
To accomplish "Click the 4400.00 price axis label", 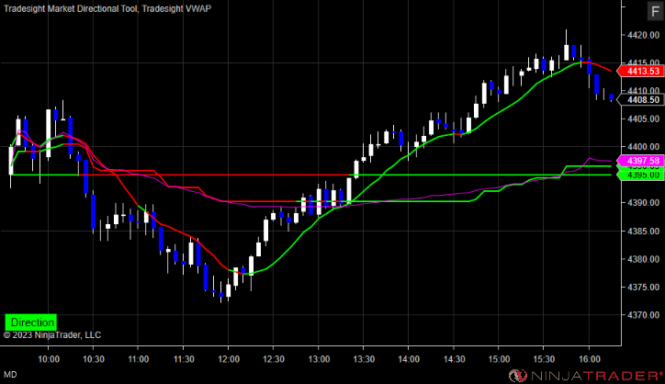I will 643,147.
